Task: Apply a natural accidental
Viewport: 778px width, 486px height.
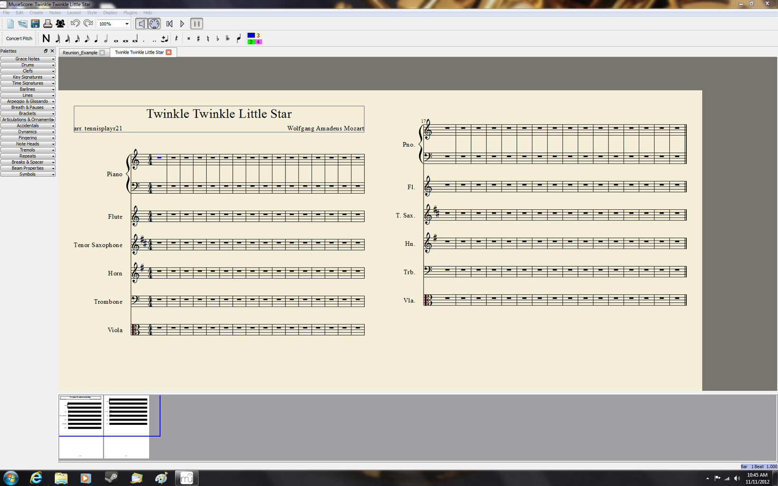Action: pyautogui.click(x=208, y=39)
